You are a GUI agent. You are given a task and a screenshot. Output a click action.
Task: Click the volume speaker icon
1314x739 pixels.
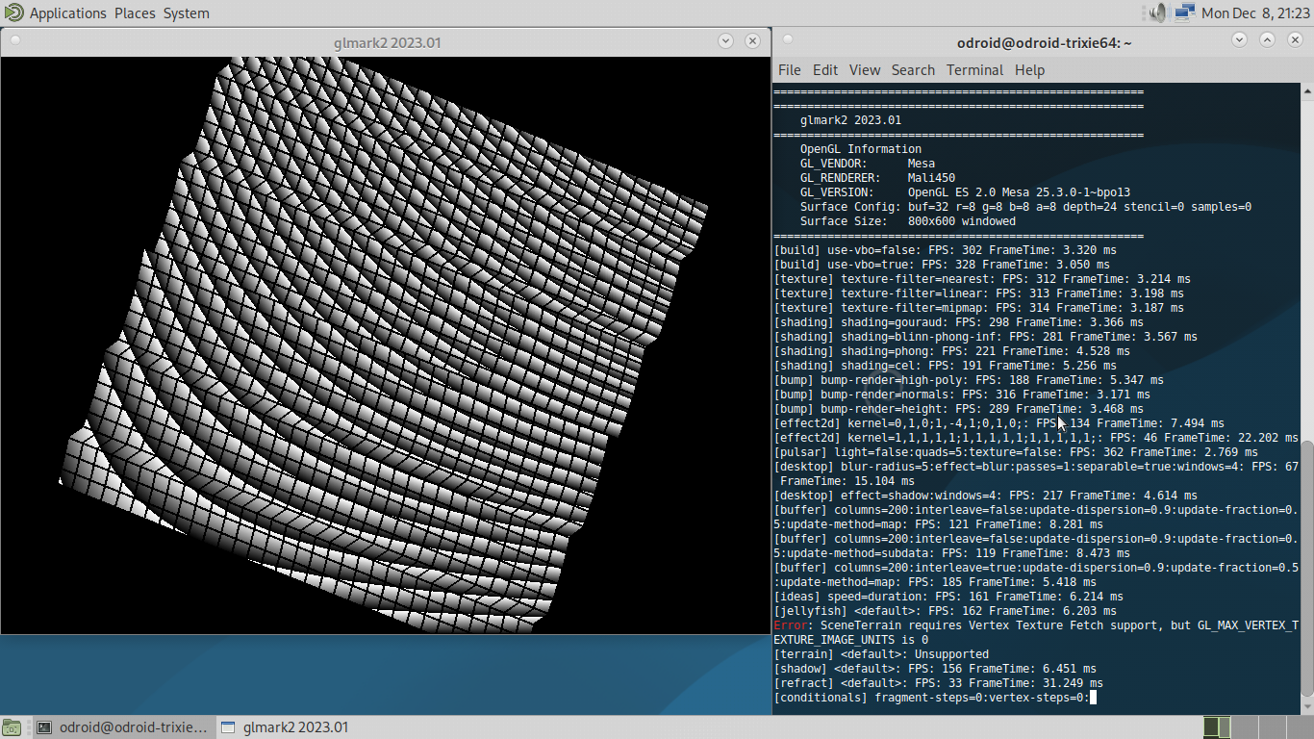pos(1157,13)
